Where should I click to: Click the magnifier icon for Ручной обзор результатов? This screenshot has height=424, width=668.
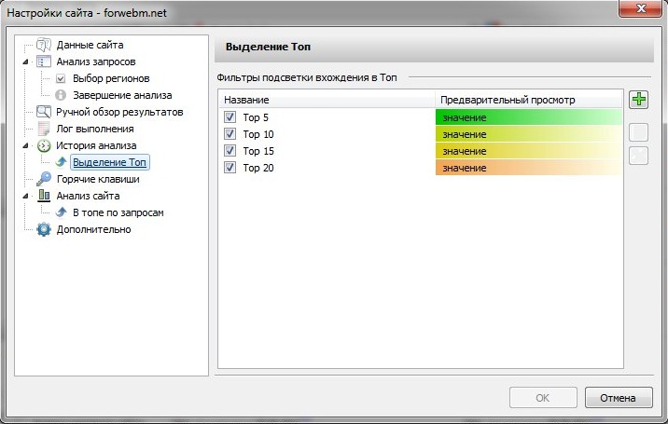44,112
